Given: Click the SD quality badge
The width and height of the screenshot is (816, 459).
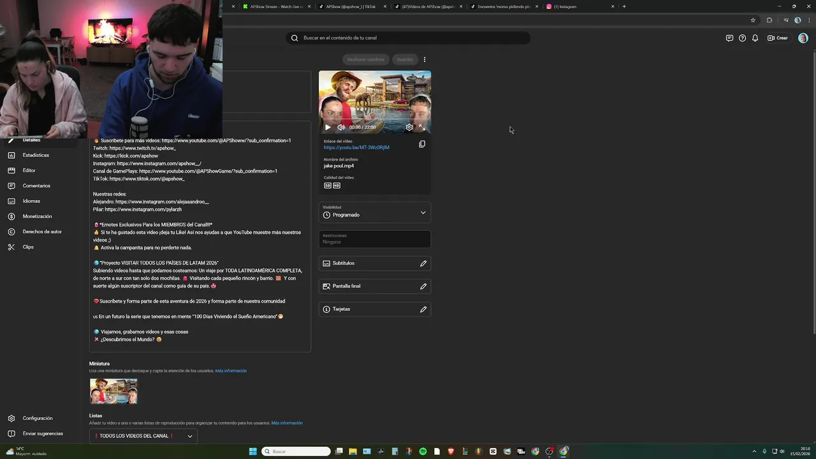Looking at the screenshot, I should click(328, 186).
